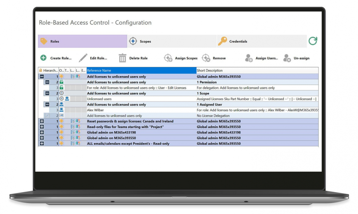Viewport: 358px width, 214px height.
Task: Sort by Reference Name column header
Action: click(x=141, y=70)
